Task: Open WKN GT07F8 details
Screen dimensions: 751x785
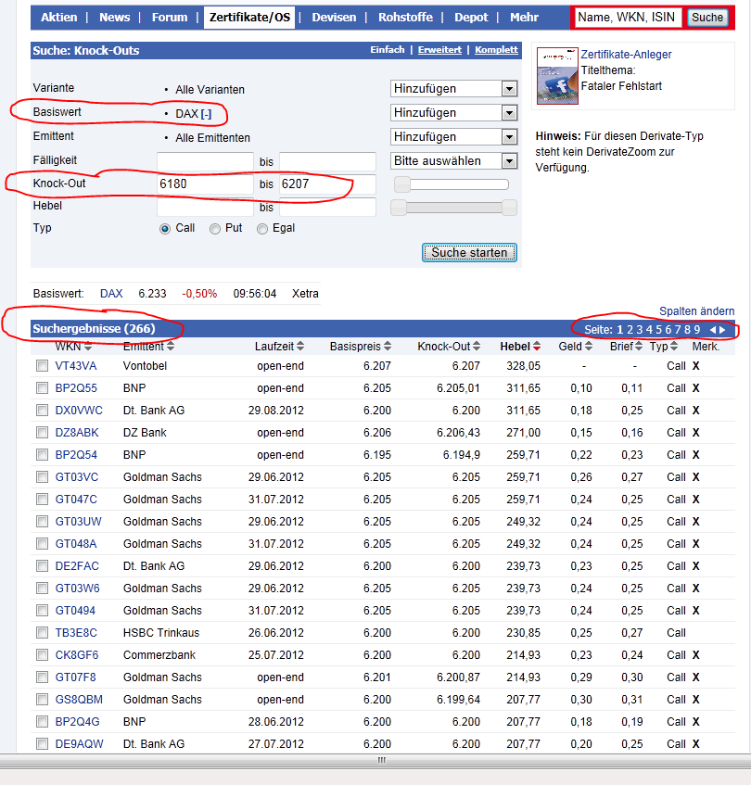Action: tap(76, 677)
